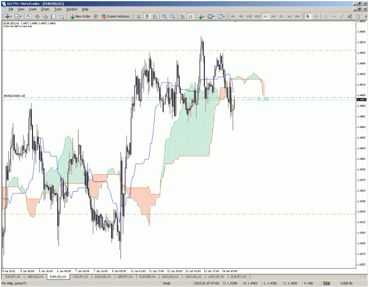
Task: Switch chart to Bar Chart type
Action: (x=139, y=17)
